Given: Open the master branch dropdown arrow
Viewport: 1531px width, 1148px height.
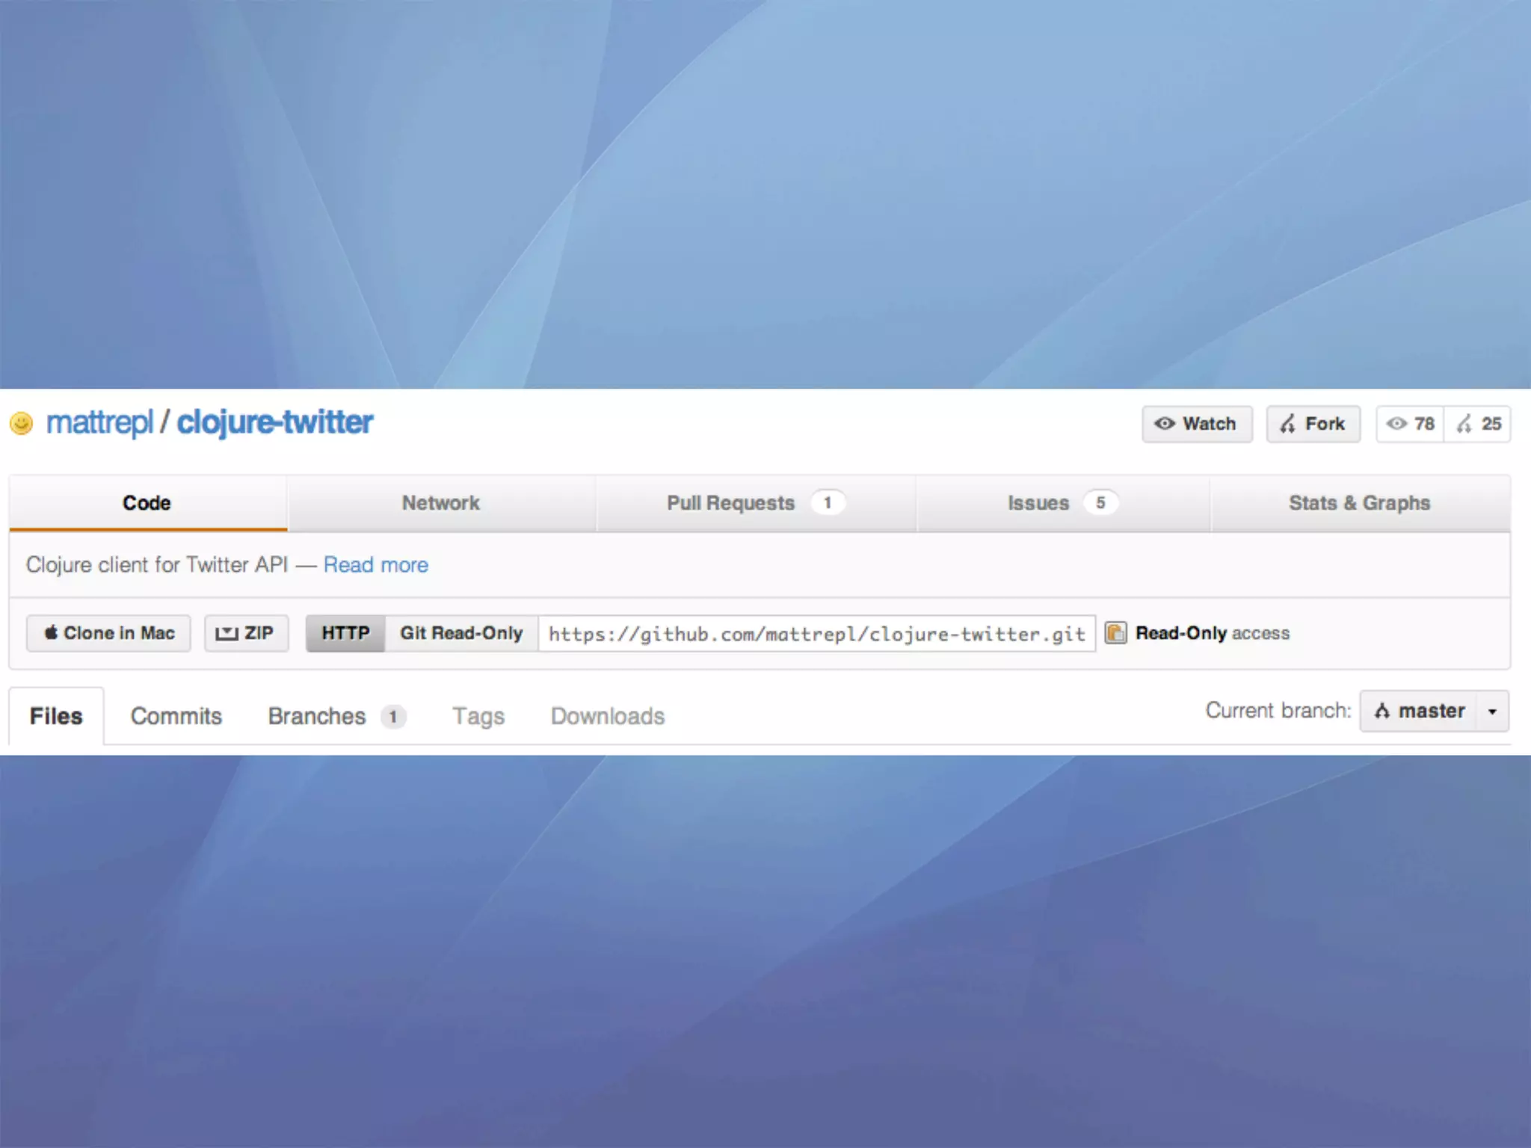Looking at the screenshot, I should click(x=1492, y=711).
